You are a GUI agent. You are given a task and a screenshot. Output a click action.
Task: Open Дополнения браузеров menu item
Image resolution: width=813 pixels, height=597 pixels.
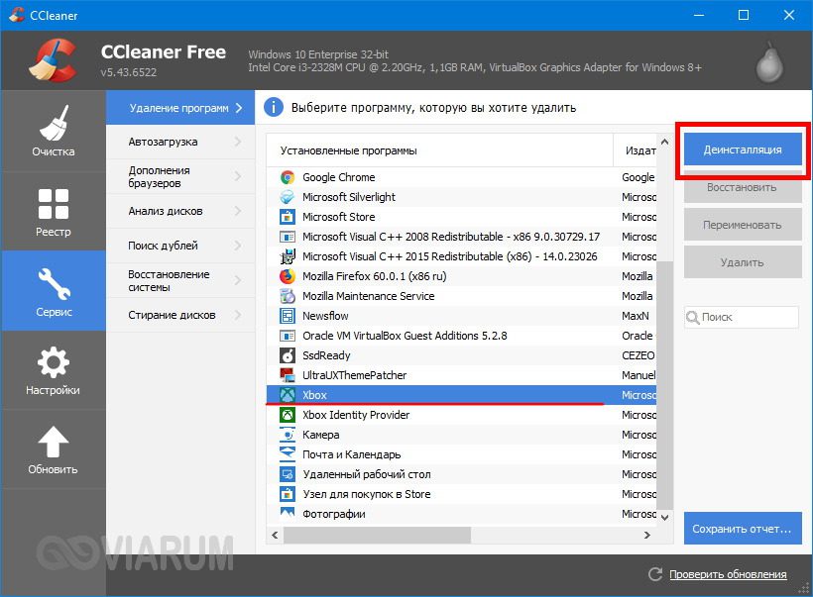click(179, 176)
